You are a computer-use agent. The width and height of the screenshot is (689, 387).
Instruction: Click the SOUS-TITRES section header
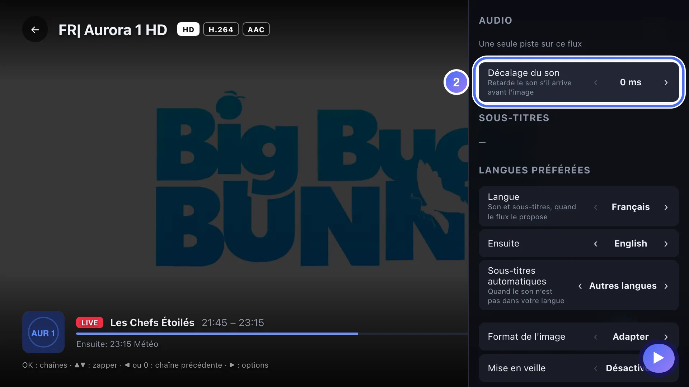(514, 118)
